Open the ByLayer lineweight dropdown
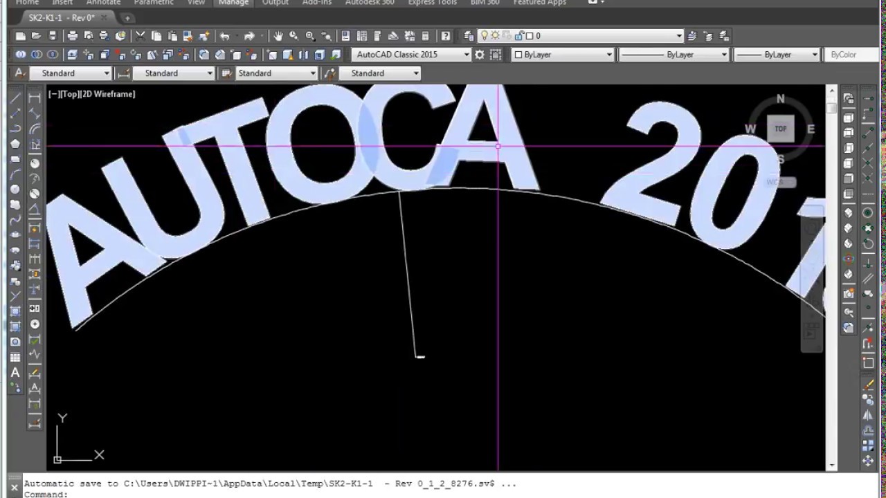The width and height of the screenshot is (886, 498). [814, 55]
